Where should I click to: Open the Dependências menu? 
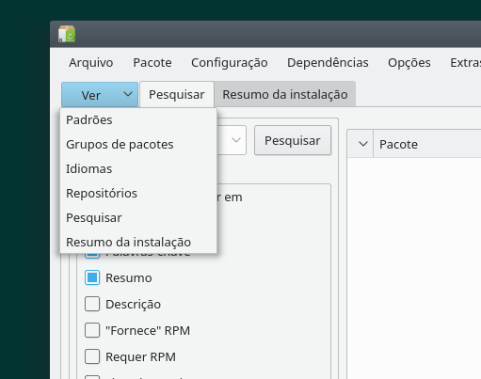(328, 63)
